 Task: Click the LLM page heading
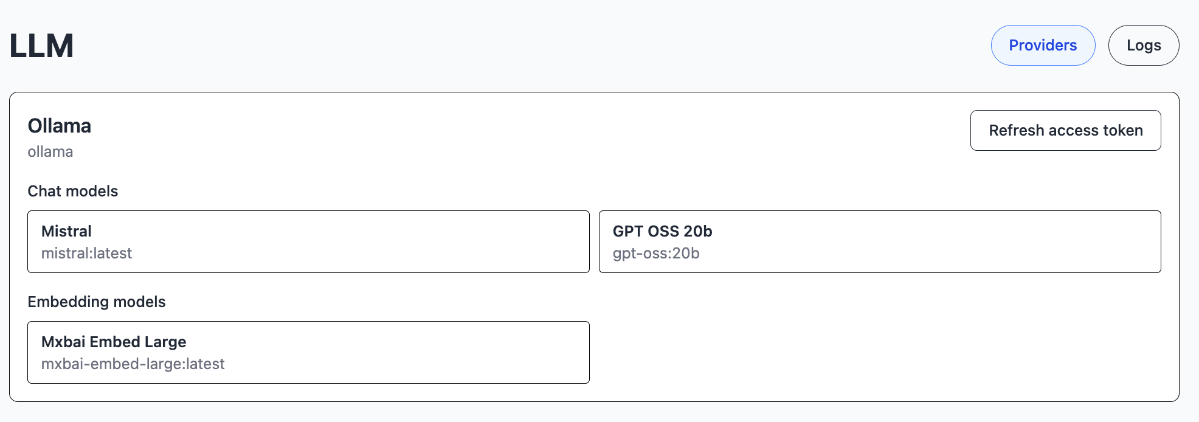click(41, 46)
